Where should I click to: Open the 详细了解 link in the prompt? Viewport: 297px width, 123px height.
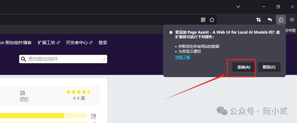tap(183, 57)
